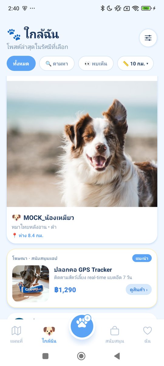
Task: Tap Android back triangle button
Action: coord(117,356)
